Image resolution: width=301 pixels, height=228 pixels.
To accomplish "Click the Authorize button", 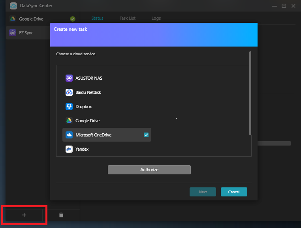I will (x=149, y=170).
